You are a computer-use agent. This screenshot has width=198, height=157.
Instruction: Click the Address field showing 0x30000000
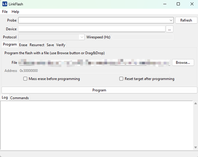95,71
